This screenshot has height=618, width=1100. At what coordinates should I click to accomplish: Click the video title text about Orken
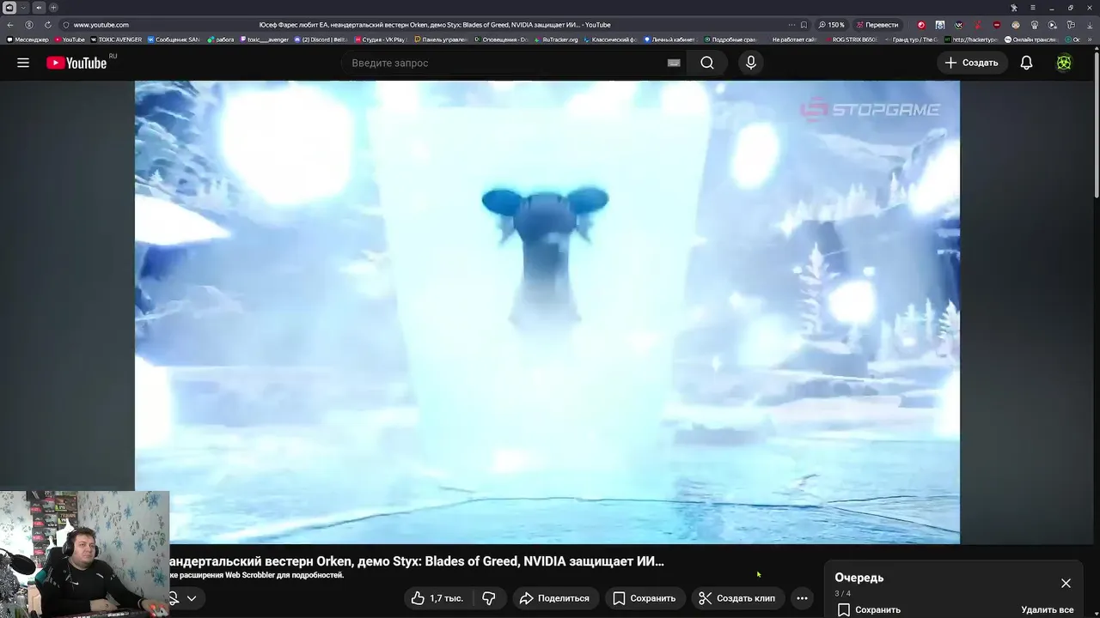417,561
